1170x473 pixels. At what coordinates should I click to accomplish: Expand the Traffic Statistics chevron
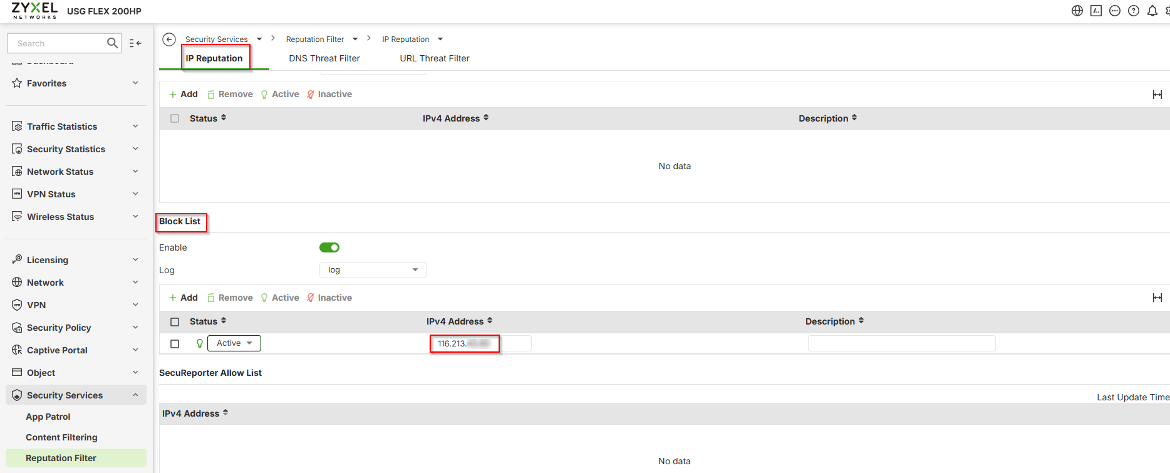coord(135,127)
